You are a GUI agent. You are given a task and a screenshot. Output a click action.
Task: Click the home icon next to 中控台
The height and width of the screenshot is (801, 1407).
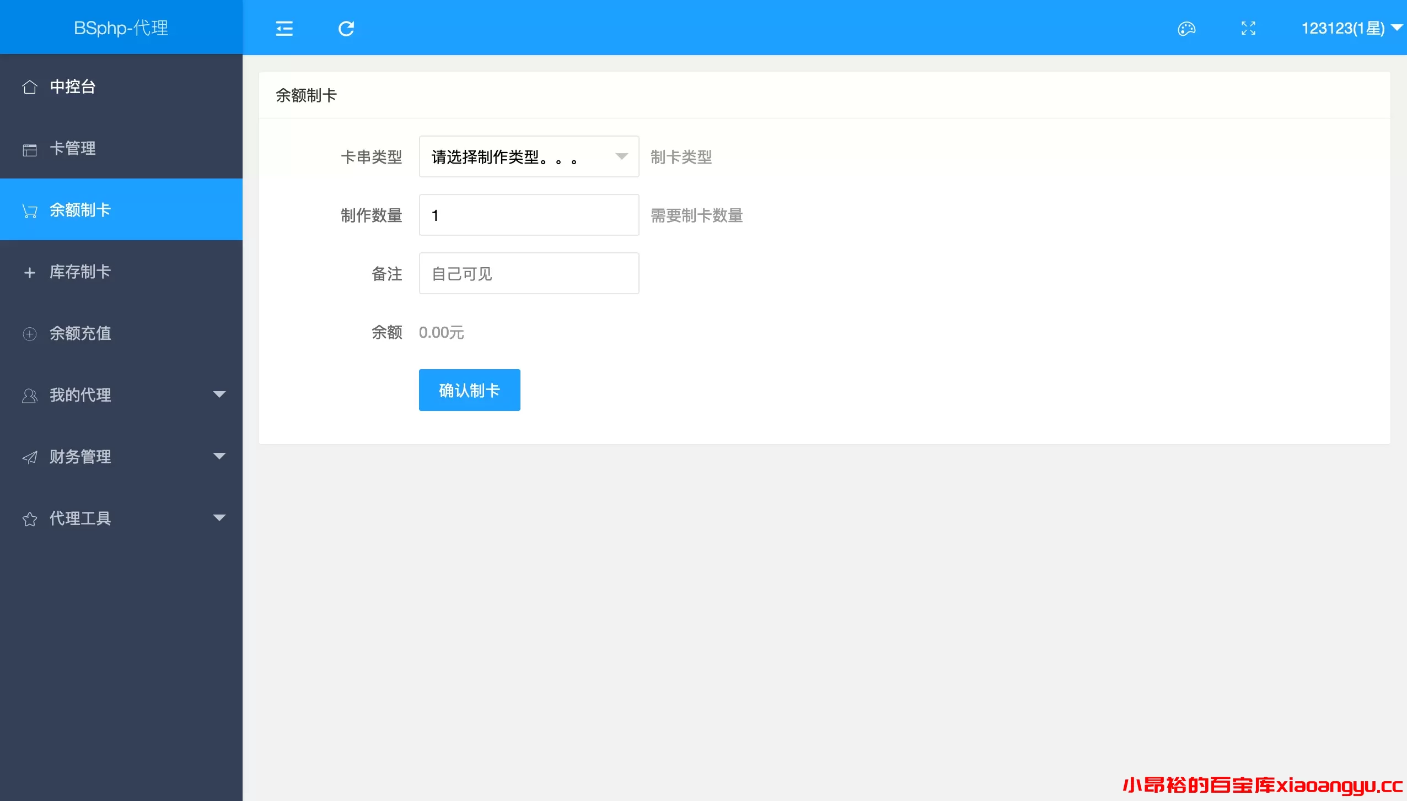(30, 86)
